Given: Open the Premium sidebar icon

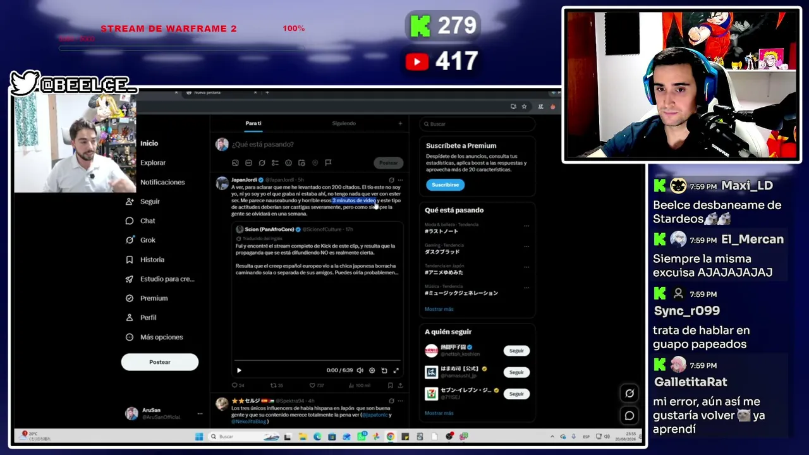Looking at the screenshot, I should [130, 298].
